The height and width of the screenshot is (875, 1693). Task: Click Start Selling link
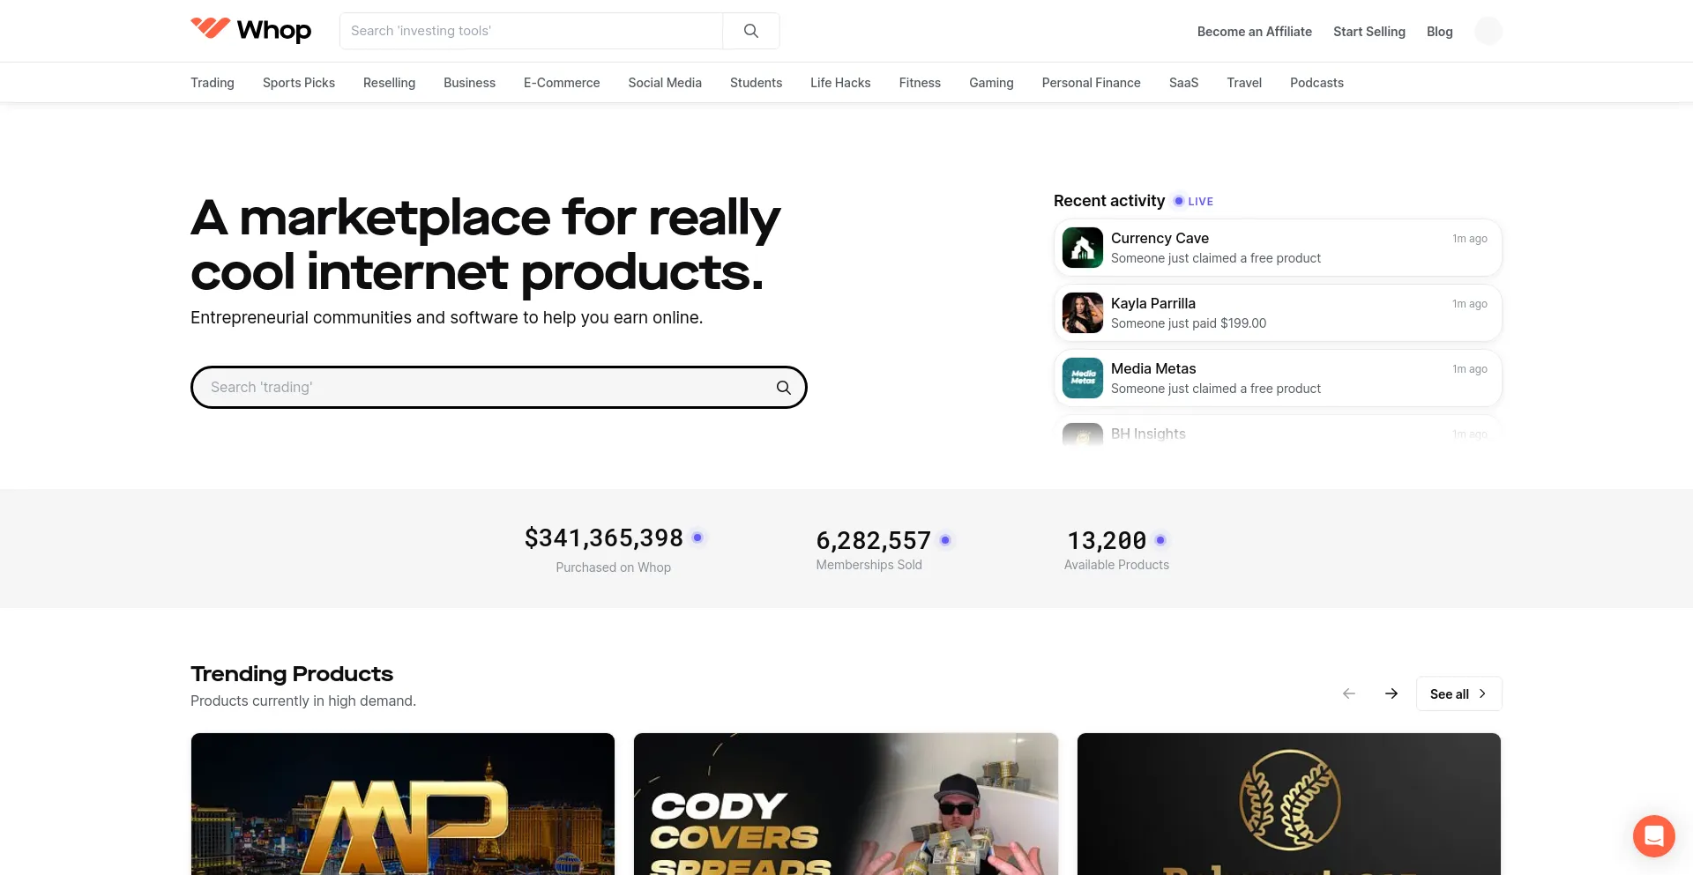(x=1369, y=32)
